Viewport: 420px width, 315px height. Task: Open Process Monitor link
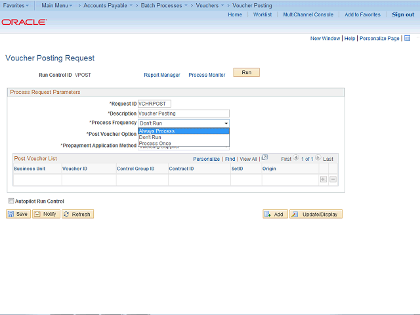pyautogui.click(x=207, y=75)
